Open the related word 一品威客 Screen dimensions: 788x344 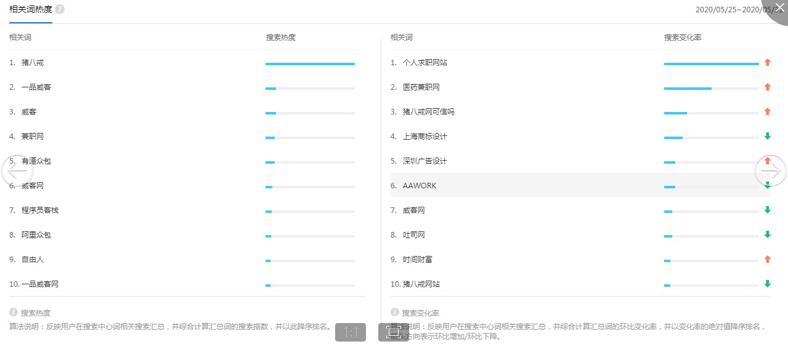[x=36, y=87]
